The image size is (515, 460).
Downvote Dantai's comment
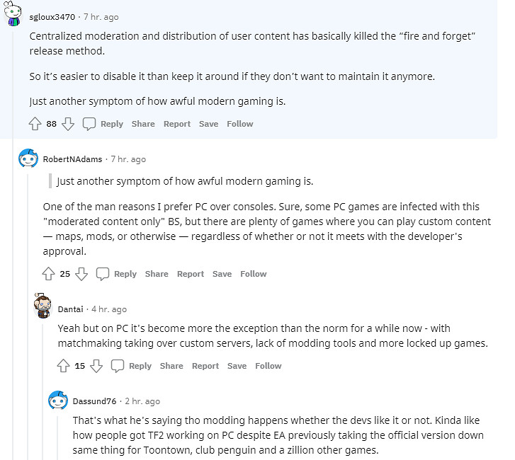pyautogui.click(x=96, y=366)
